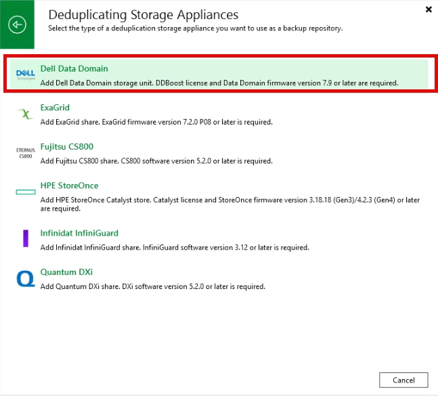The width and height of the screenshot is (438, 396).
Task: Click the ExaGrid green X logo
Action: point(26,114)
